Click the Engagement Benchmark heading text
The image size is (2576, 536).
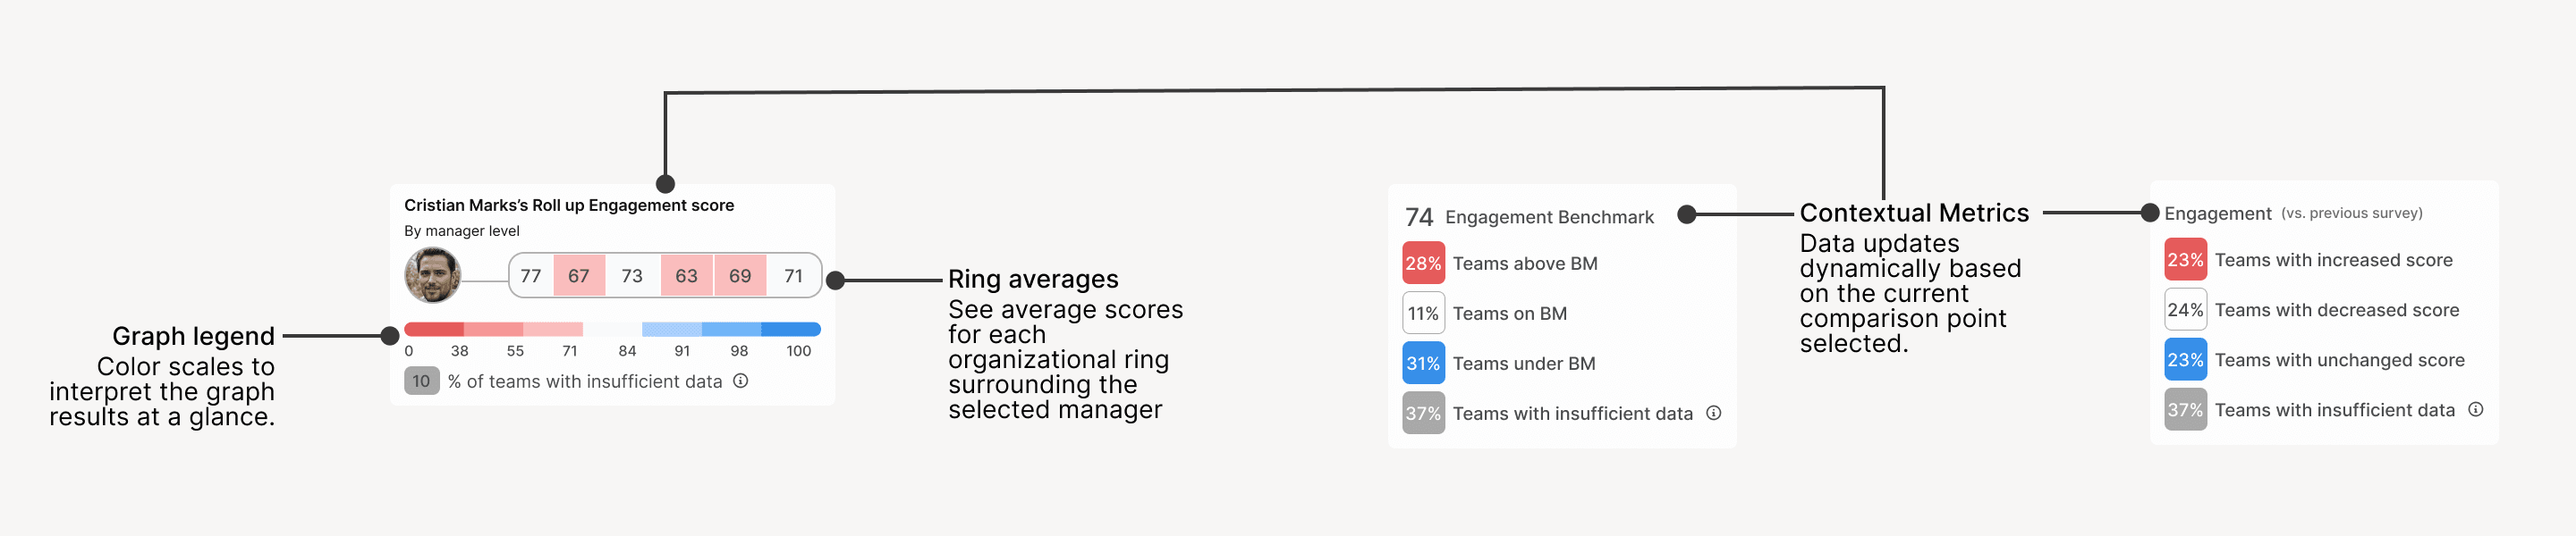tap(1549, 218)
